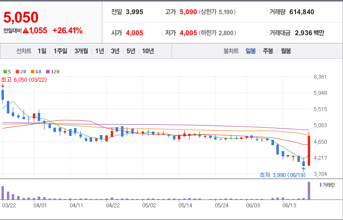Viewport: 343px width, 220px height.
Task: Click the red 20-day moving average swatch
Action: pos(18,71)
